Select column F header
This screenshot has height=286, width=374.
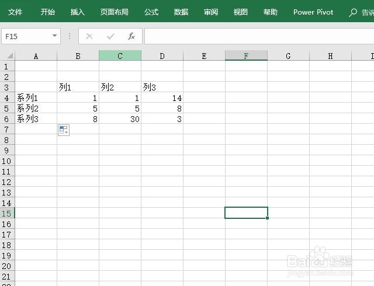246,56
